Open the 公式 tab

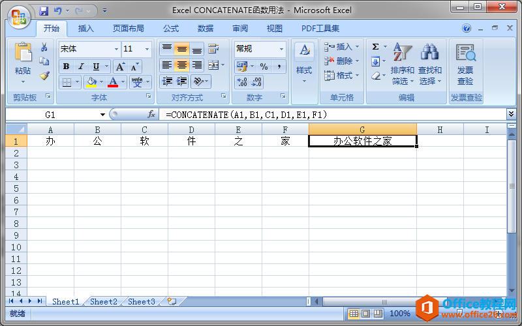point(171,29)
